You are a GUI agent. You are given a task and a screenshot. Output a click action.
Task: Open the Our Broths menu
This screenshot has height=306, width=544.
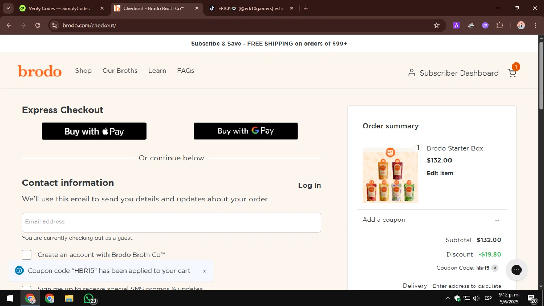[120, 71]
